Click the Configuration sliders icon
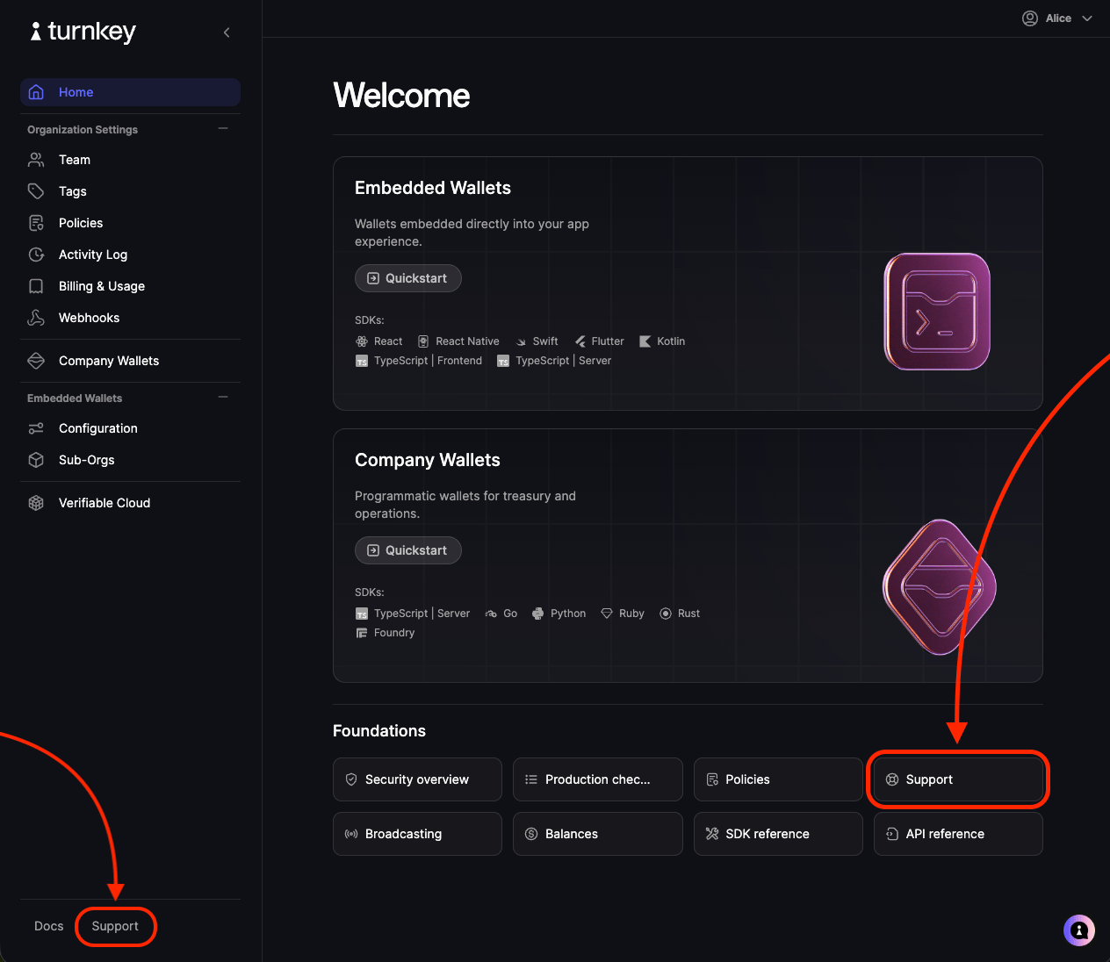Viewport: 1110px width, 962px height. pyautogui.click(x=36, y=428)
